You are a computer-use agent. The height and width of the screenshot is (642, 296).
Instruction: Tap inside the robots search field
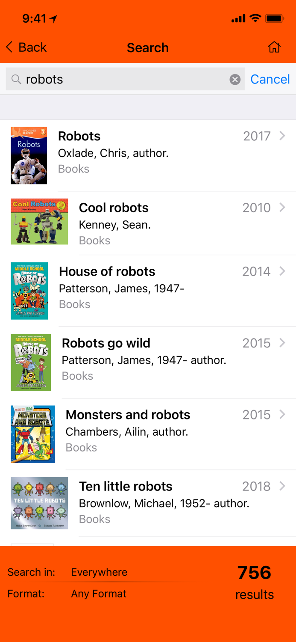tap(85, 79)
